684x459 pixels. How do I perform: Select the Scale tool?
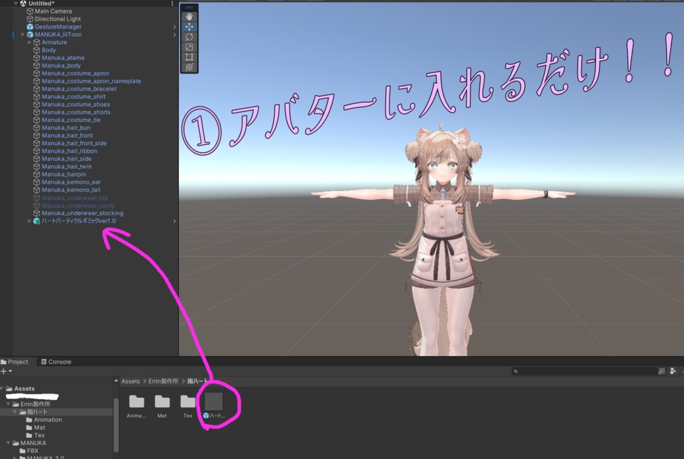tap(189, 47)
